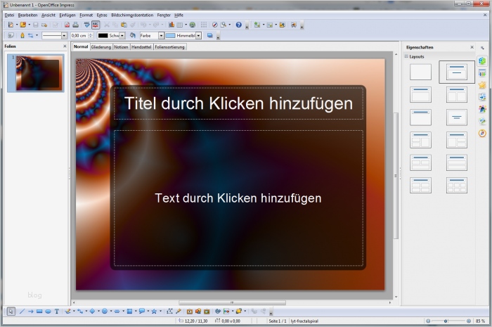Viewport: 492px width, 327px height.
Task: Choose title and two content layout
Action: pos(457,94)
